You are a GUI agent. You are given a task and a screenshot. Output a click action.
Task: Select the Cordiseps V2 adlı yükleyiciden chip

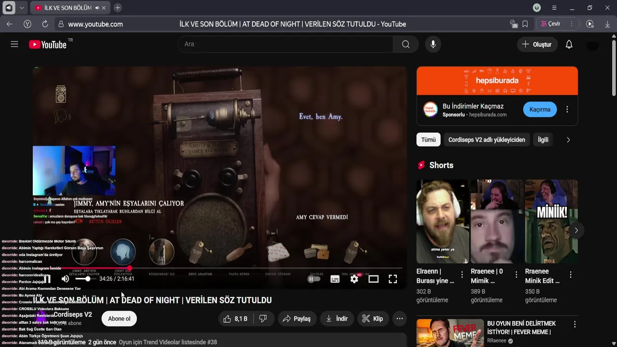pos(486,140)
